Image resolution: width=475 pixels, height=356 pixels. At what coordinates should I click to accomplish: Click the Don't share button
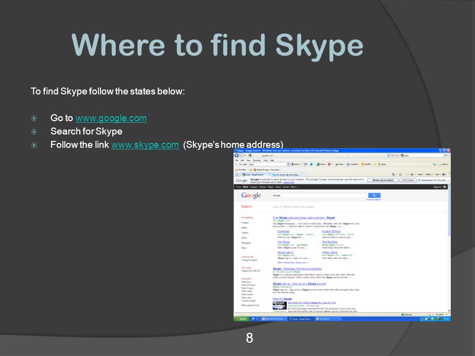[x=408, y=180]
